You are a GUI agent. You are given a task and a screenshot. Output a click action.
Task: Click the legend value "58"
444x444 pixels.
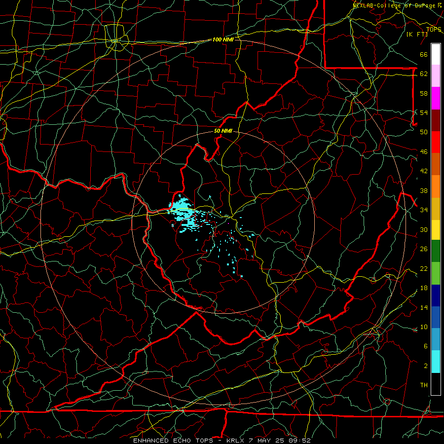424,93
